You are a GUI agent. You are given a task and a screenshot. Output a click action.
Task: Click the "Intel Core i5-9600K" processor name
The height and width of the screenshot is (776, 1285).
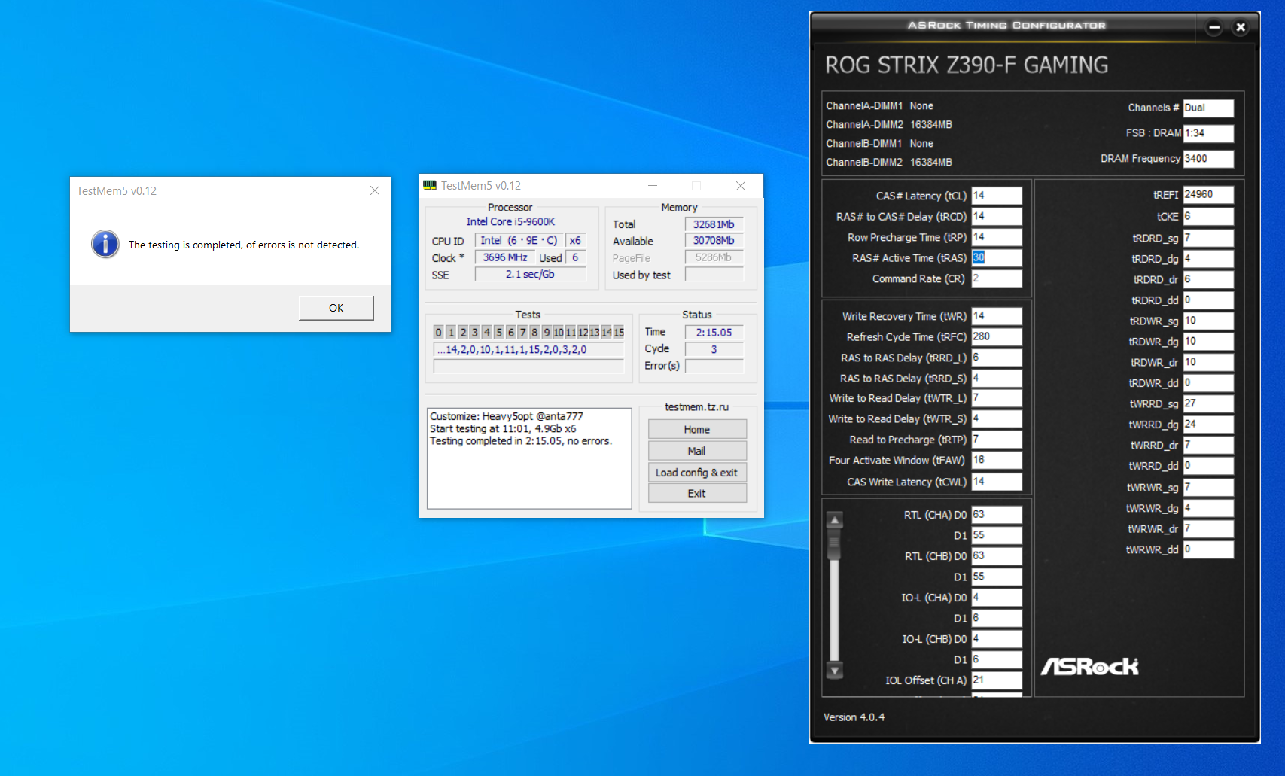tap(510, 222)
